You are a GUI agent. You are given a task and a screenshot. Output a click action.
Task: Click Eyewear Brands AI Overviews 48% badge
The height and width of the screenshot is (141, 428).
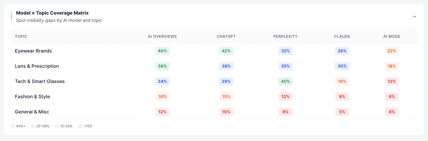point(162,51)
